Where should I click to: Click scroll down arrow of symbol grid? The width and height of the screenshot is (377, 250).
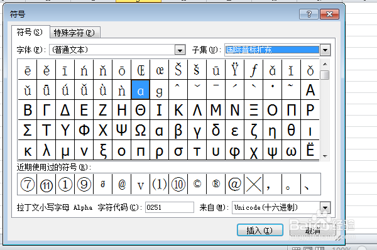(x=325, y=156)
